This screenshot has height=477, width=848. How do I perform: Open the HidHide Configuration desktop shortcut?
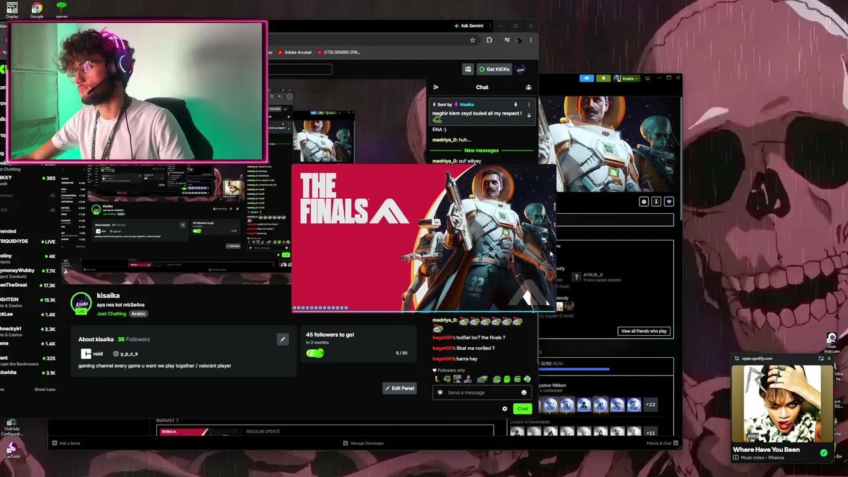click(x=11, y=427)
